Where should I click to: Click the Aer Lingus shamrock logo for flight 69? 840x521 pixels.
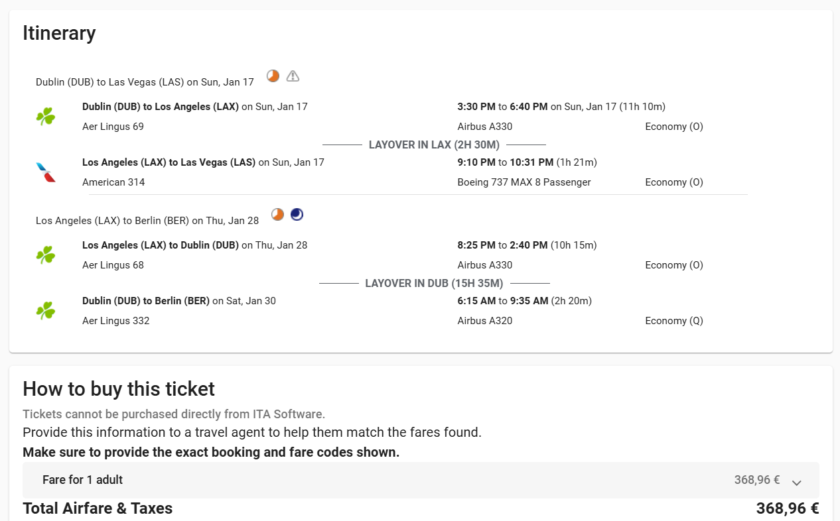(46, 117)
